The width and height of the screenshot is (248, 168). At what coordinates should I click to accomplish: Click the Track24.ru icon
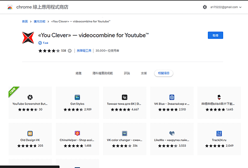[x=219, y=133]
